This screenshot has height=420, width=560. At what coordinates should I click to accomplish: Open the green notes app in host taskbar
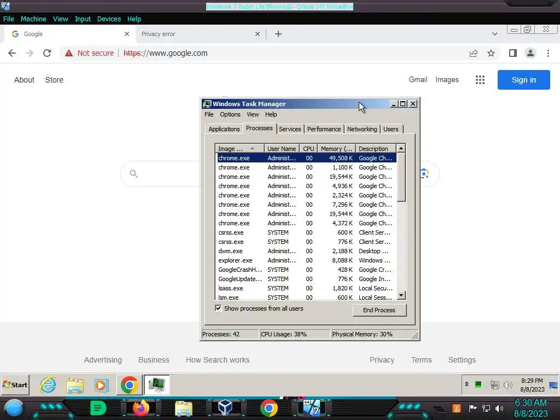click(98, 408)
